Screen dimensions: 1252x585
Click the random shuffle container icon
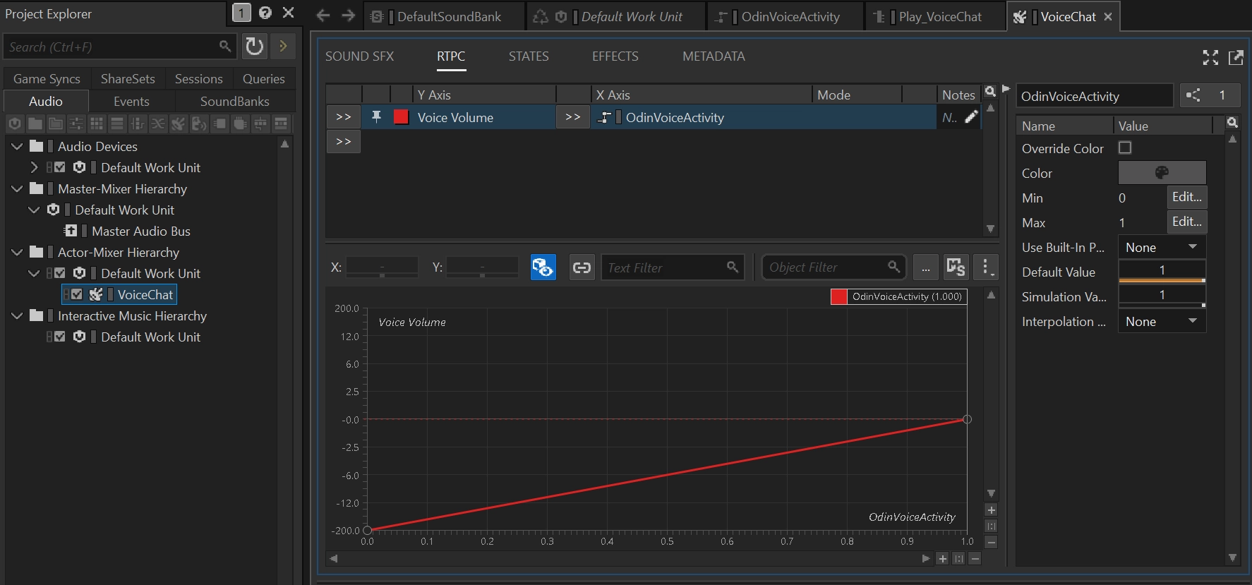click(158, 124)
